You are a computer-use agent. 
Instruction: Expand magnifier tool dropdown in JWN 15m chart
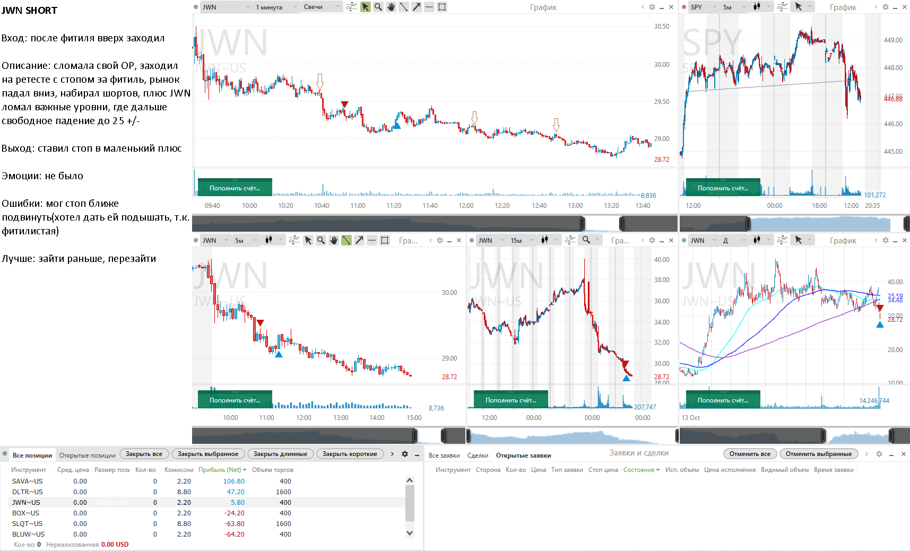click(597, 240)
